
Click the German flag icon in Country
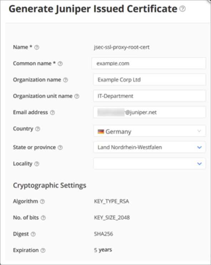tap(101, 131)
